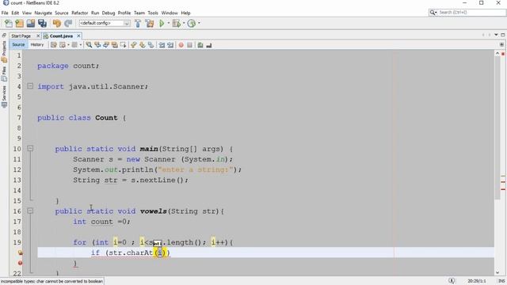This screenshot has width=507, height=285.
Task: Click the Redo arrow icon
Action: coord(68,23)
